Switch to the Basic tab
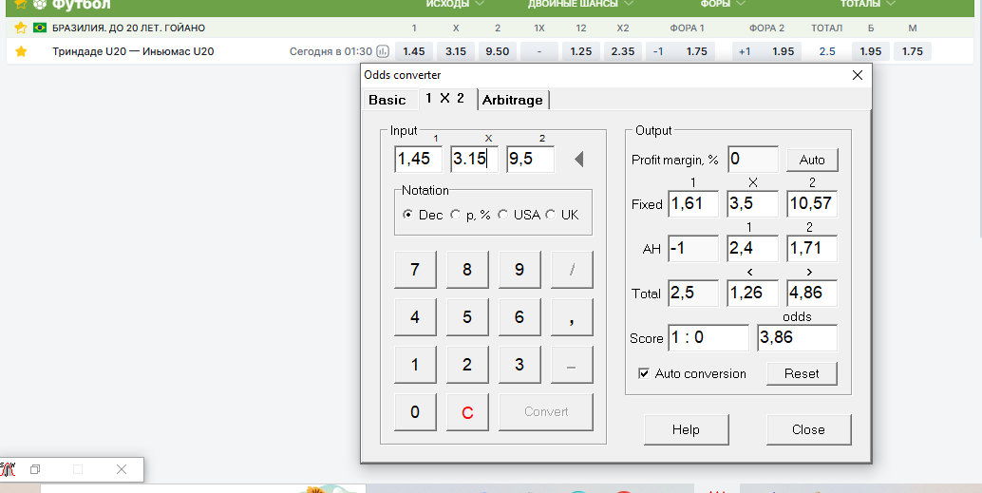The width and height of the screenshot is (982, 493). click(387, 100)
